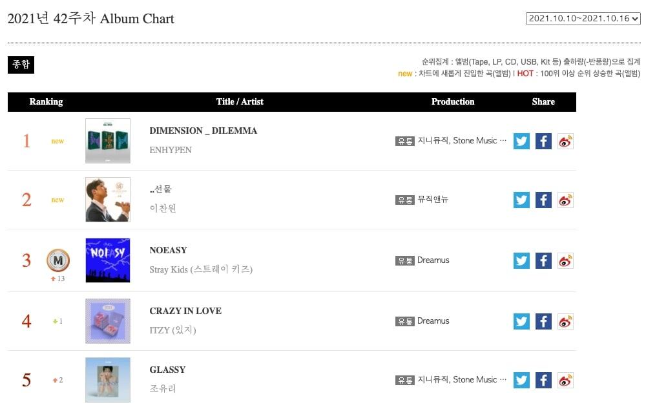
Task: Share DIMENSION _ DILEMMA on Twitter
Action: pyautogui.click(x=521, y=141)
